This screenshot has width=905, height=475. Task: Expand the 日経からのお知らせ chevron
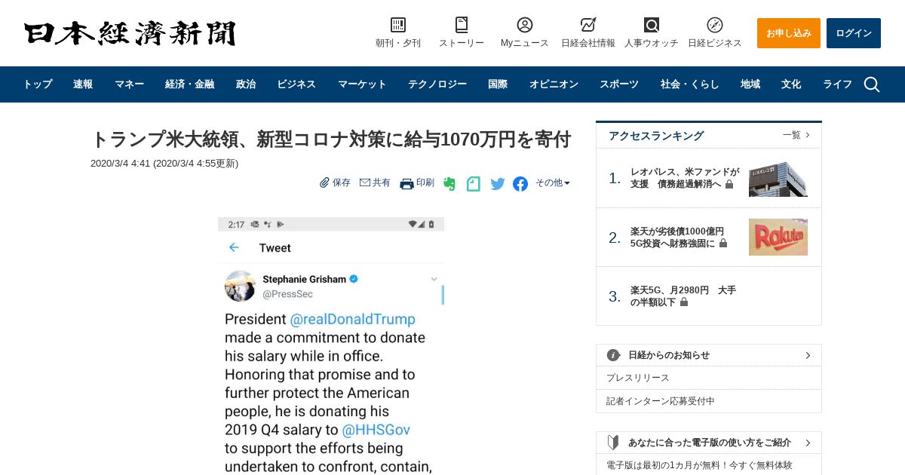point(808,355)
